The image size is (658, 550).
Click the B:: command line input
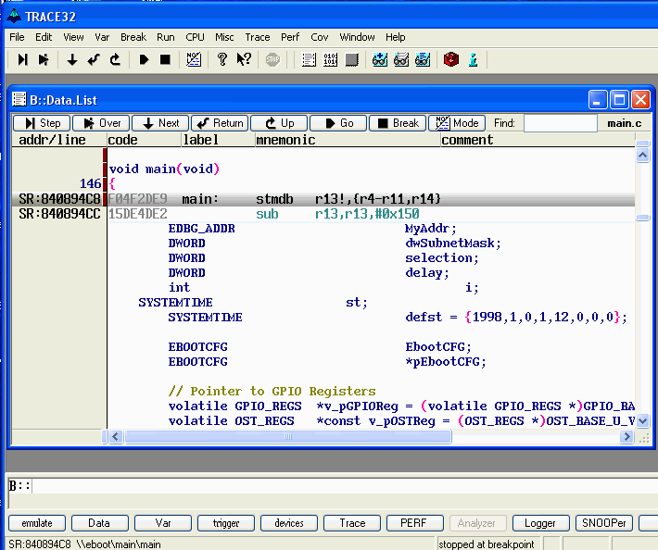click(x=344, y=486)
